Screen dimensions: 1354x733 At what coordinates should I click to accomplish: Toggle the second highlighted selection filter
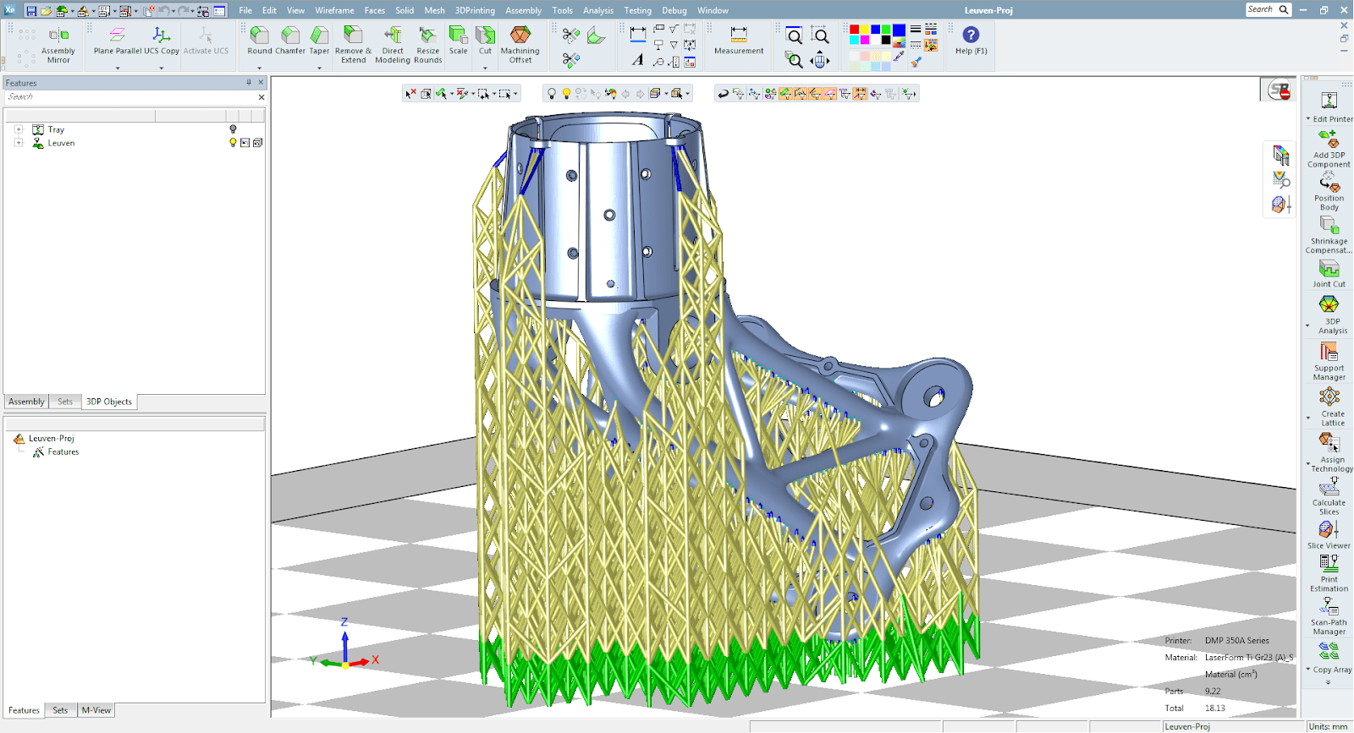coord(801,94)
